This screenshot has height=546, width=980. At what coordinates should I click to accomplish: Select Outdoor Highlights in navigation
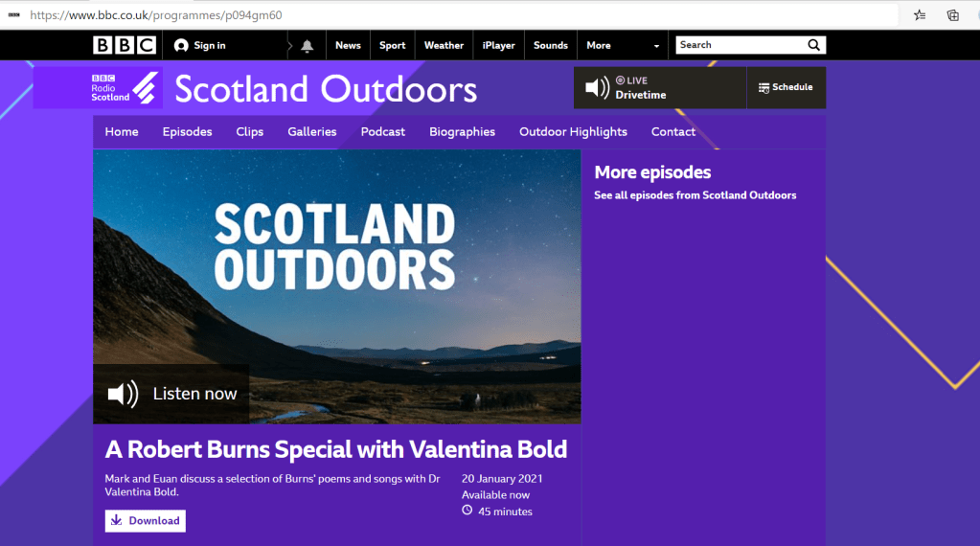[573, 132]
